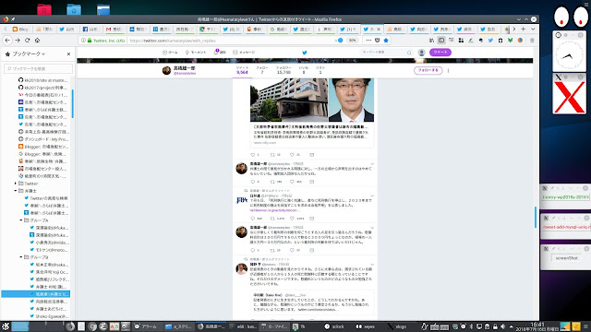Click the Twitter keyword search field
Image resolution: width=591 pixels, height=332 pixels.
tap(386, 53)
